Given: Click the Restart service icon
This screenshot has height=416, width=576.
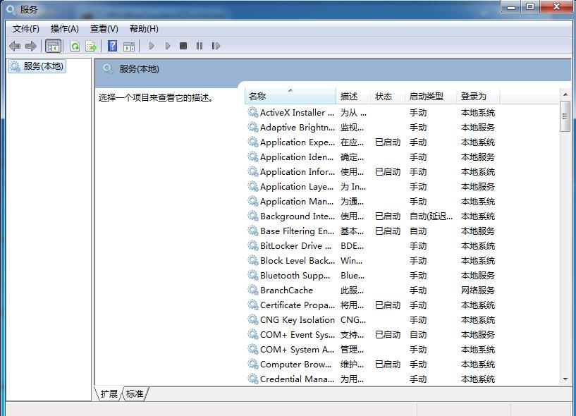Looking at the screenshot, I should point(216,45).
